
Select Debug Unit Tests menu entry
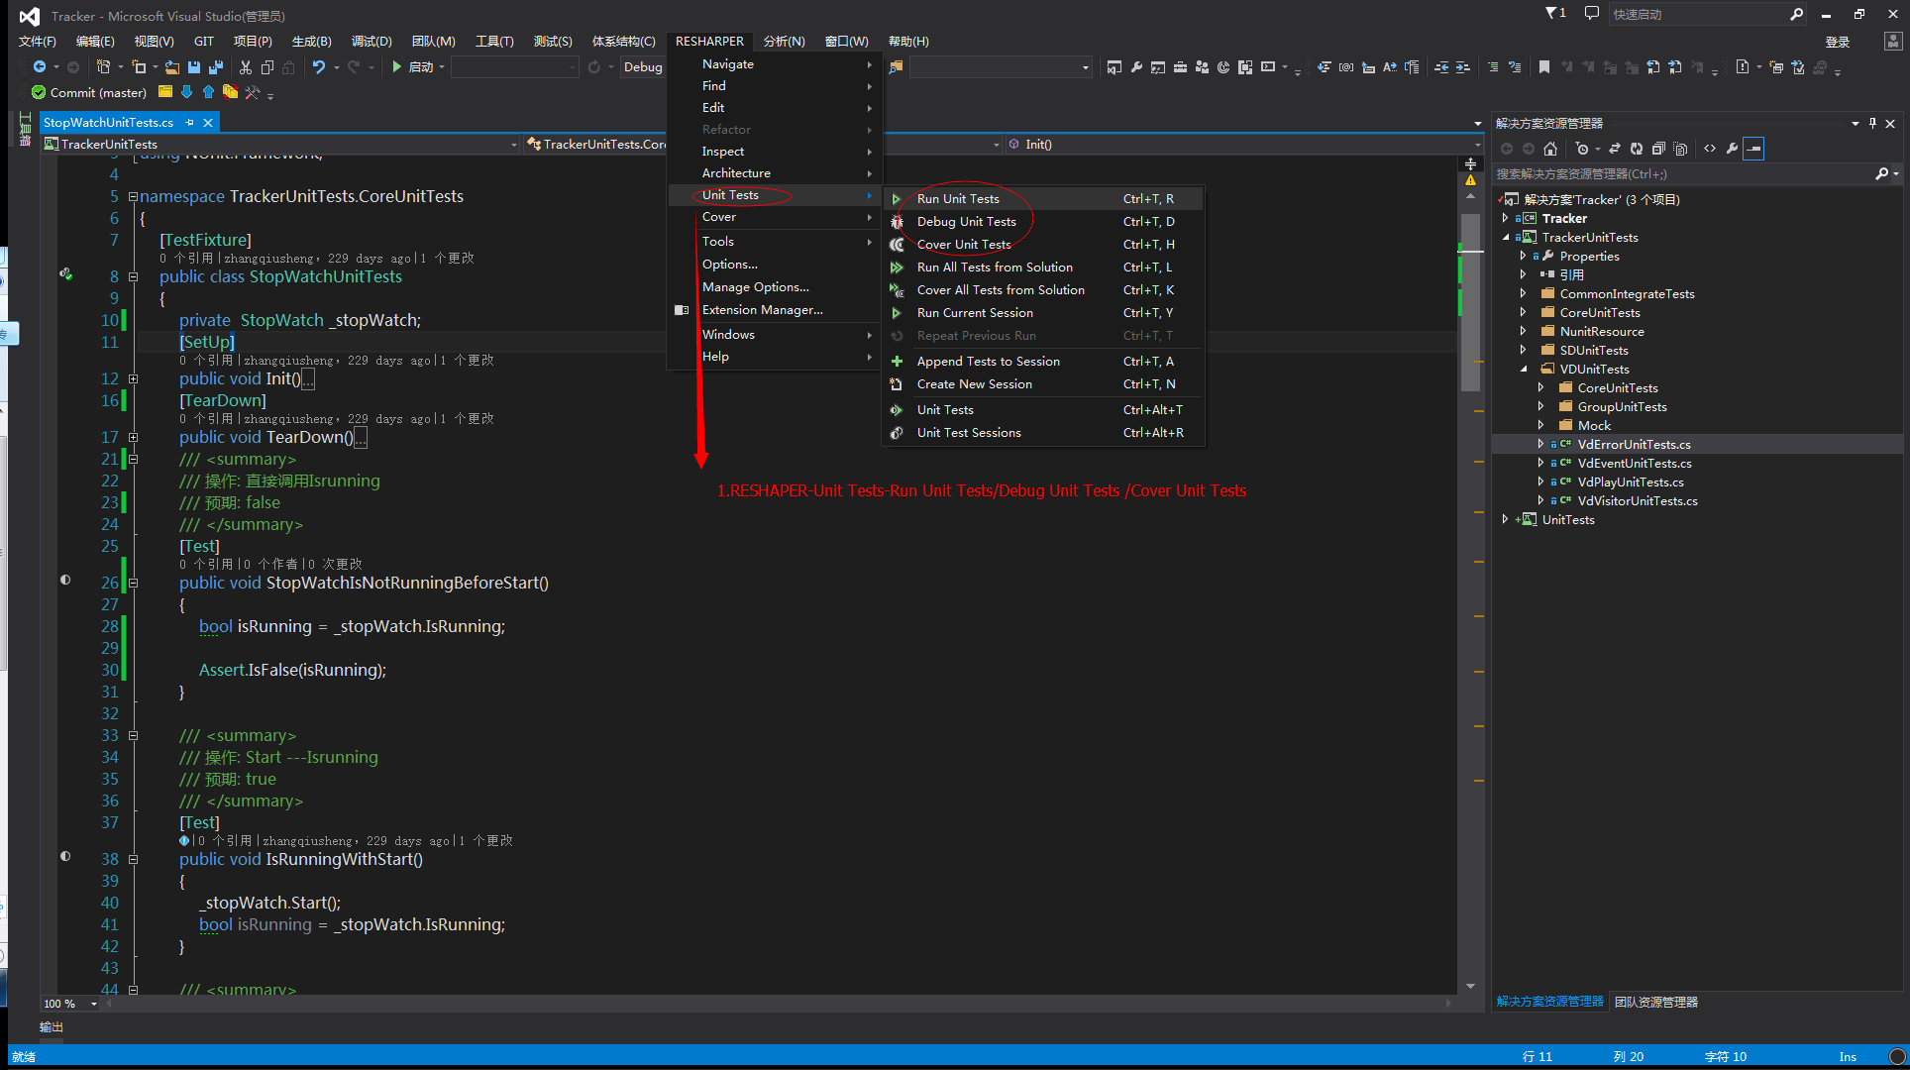(1043, 221)
